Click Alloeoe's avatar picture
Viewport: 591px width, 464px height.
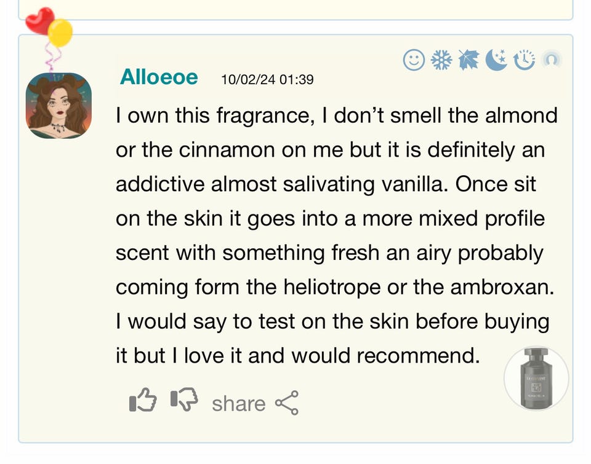point(58,105)
